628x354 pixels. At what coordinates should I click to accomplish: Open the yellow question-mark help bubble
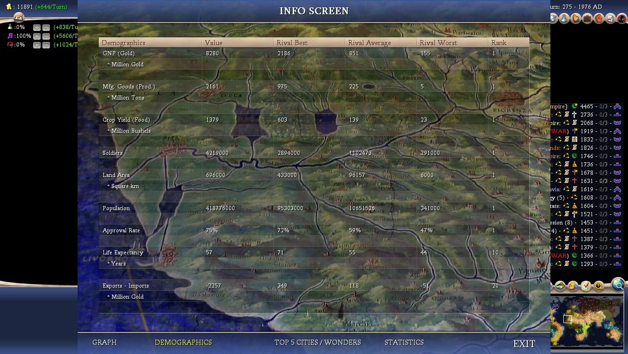[x=598, y=286]
